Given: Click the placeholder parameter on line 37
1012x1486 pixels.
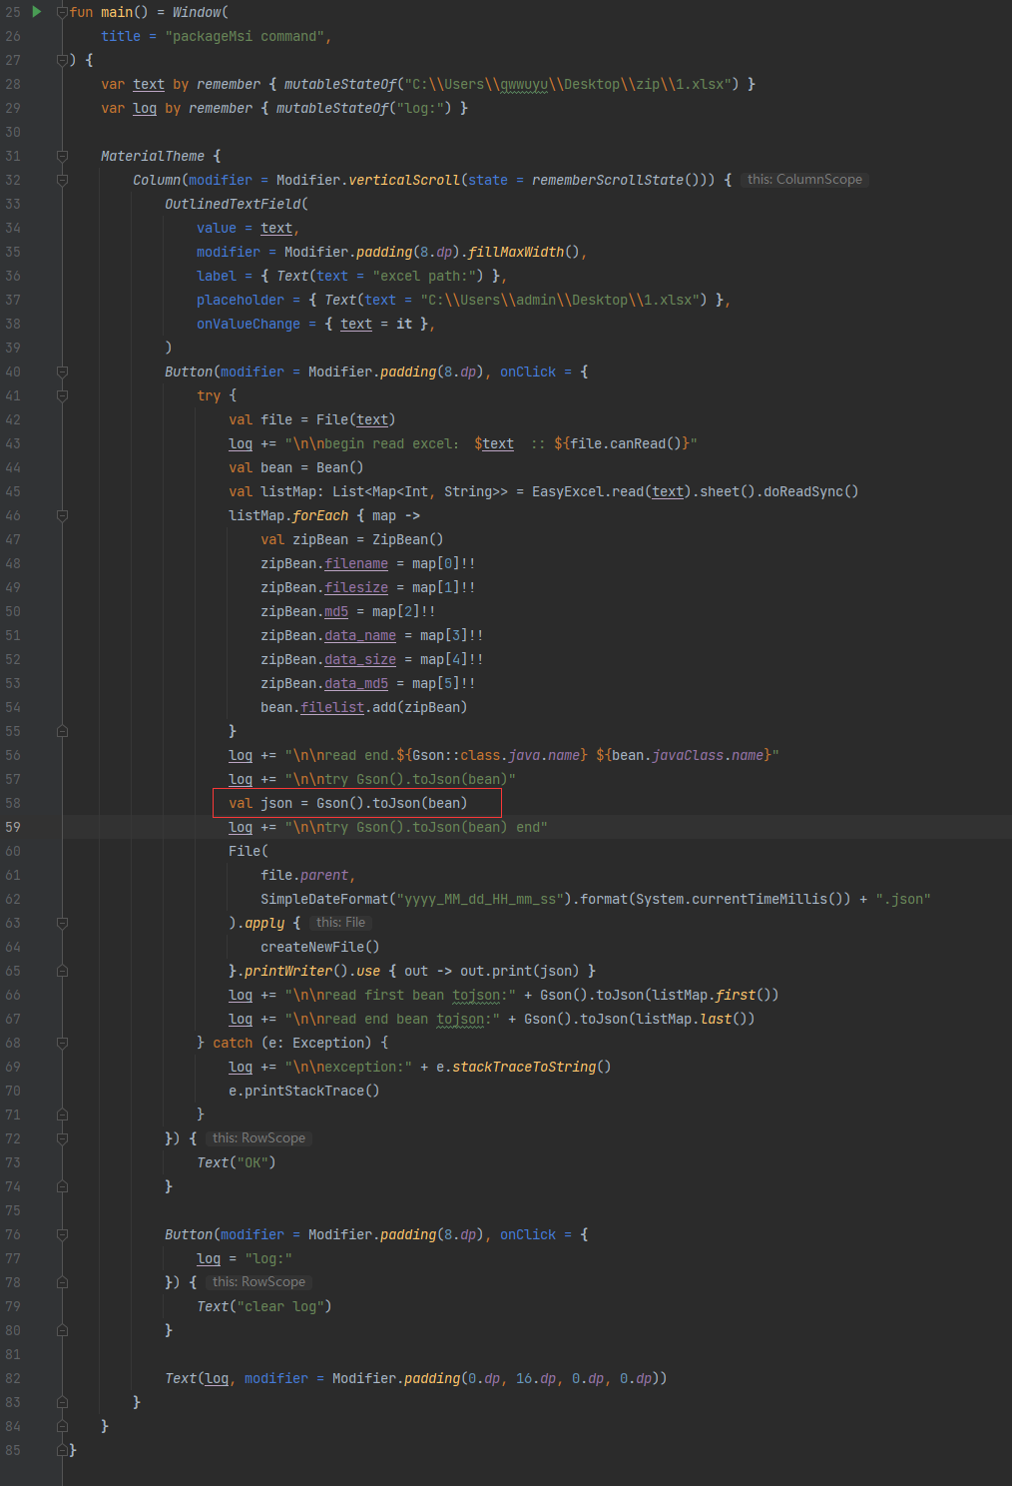Looking at the screenshot, I should coord(241,300).
